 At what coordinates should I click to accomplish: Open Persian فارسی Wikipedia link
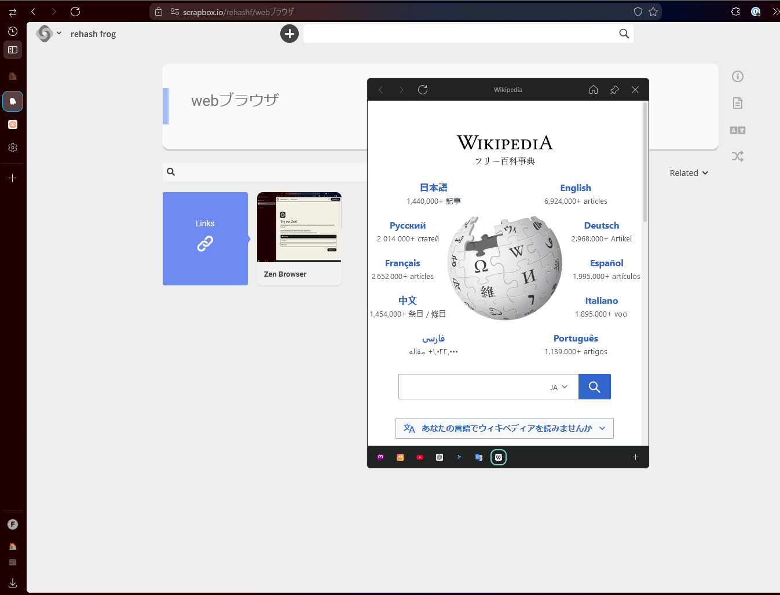click(x=433, y=338)
